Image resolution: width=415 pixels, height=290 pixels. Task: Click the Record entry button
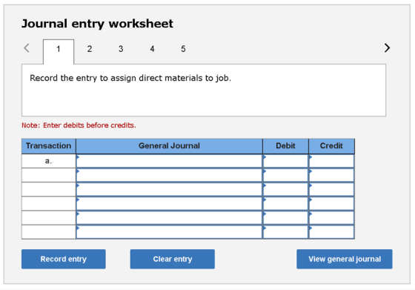coord(64,259)
